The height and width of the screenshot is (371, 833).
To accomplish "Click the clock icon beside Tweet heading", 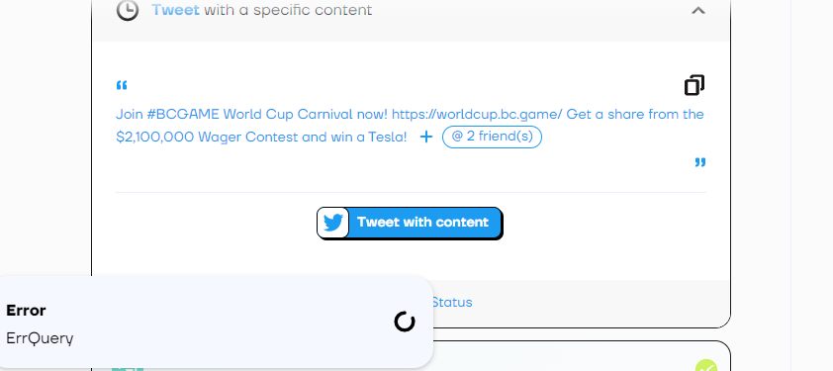I will pyautogui.click(x=128, y=10).
